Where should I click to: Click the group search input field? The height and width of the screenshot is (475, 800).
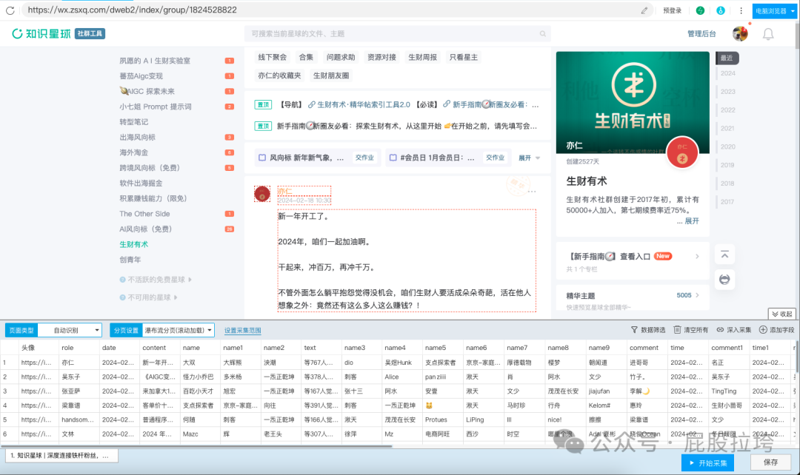coord(398,33)
